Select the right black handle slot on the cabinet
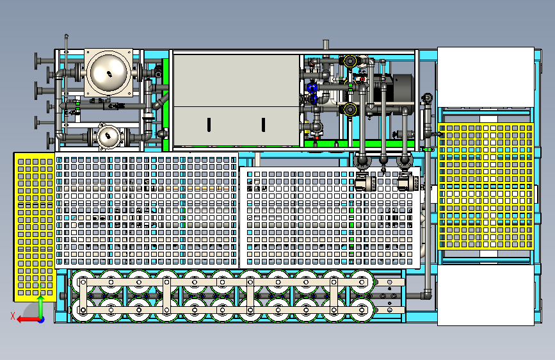This screenshot has width=555, height=360. [x=263, y=125]
